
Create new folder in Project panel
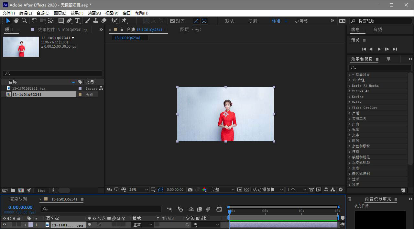tap(13, 190)
